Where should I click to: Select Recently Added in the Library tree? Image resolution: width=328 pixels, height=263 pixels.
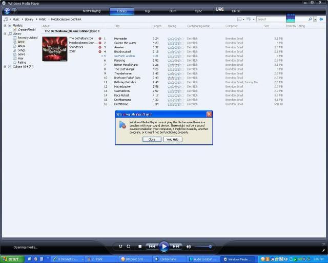(27, 37)
